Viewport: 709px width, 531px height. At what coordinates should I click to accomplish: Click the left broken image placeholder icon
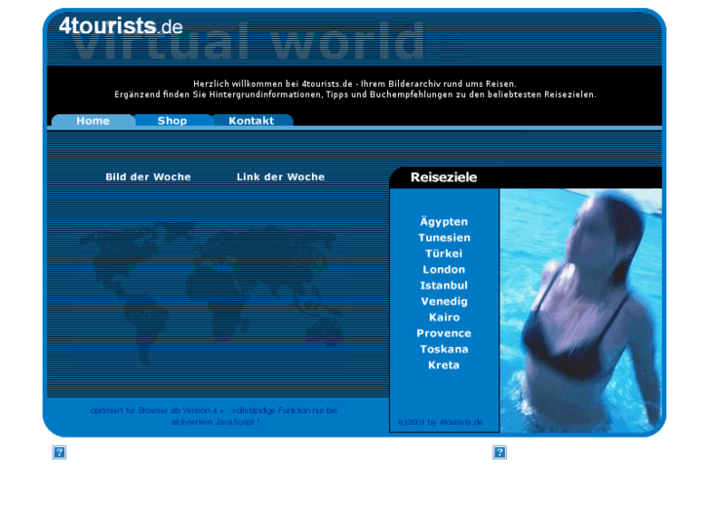(59, 452)
